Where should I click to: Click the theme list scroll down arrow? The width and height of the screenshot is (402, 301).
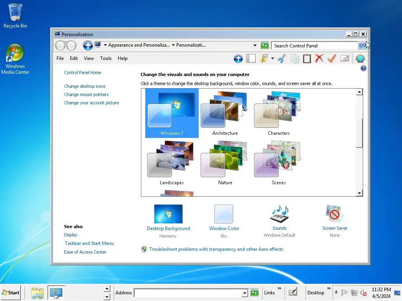pos(360,193)
